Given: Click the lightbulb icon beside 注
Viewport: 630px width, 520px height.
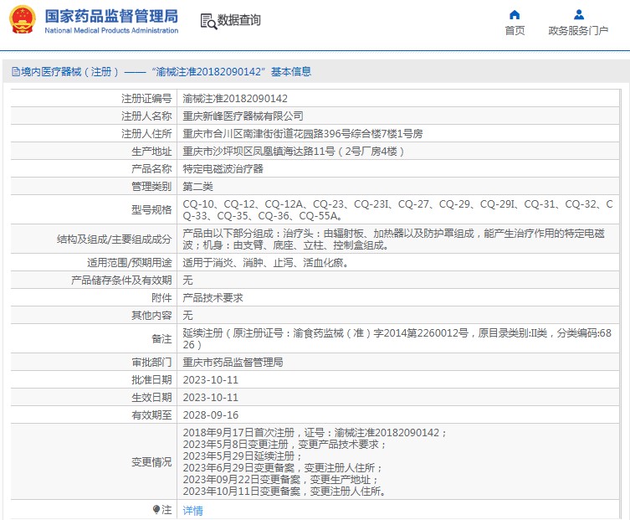Looking at the screenshot, I should coord(156,509).
